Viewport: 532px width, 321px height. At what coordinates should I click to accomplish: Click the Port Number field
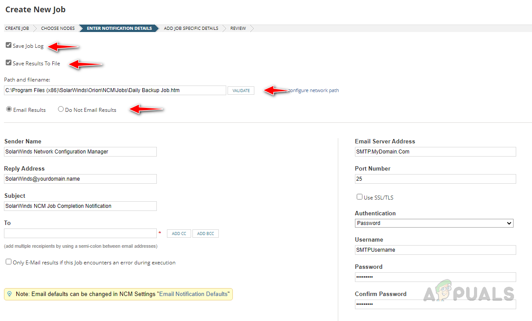(435, 179)
